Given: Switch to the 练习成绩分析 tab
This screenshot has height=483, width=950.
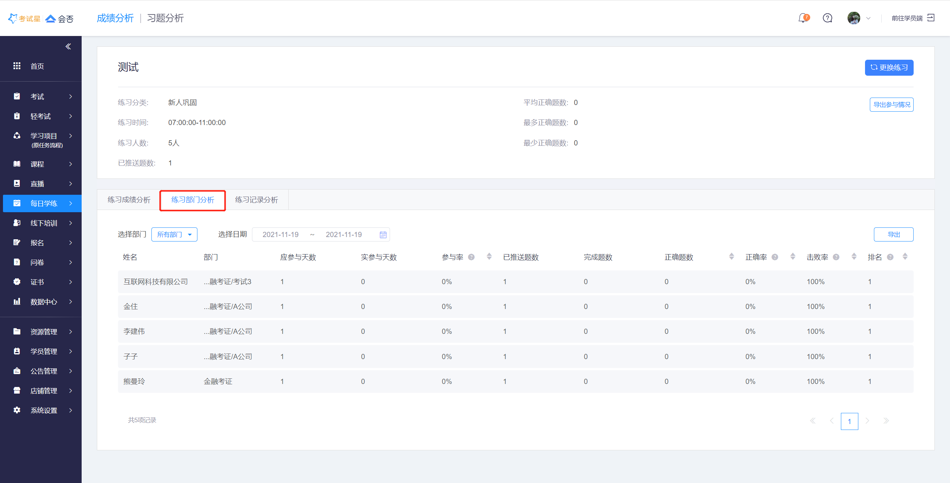Looking at the screenshot, I should (129, 200).
